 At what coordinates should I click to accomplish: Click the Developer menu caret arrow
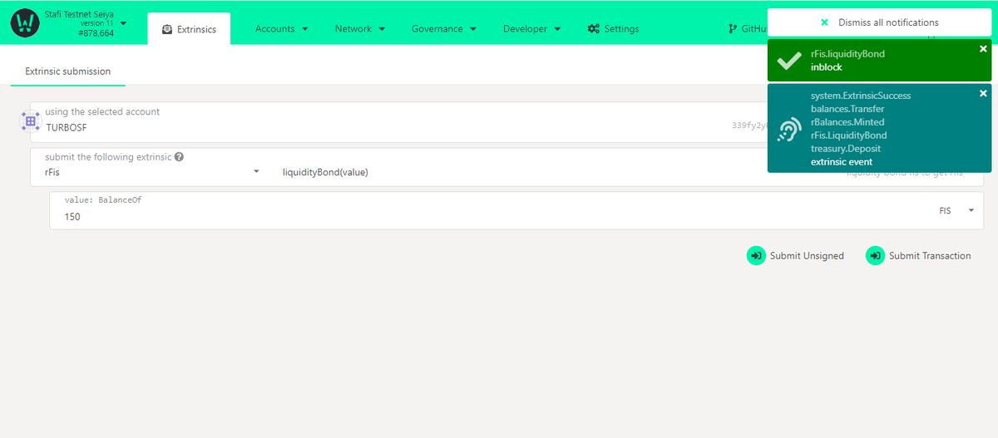pos(557,29)
